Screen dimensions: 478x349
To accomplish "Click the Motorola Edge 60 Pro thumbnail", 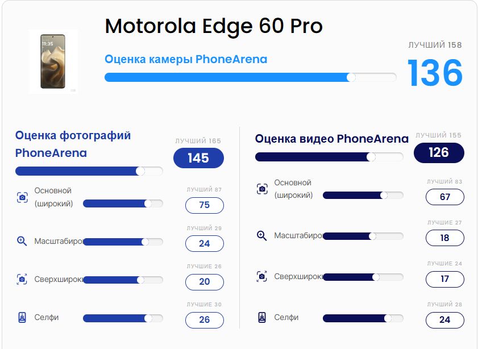I will click(x=53, y=61).
